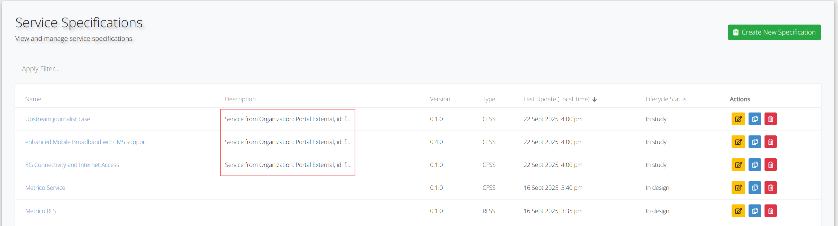Sort table by Type column header

tap(489, 99)
